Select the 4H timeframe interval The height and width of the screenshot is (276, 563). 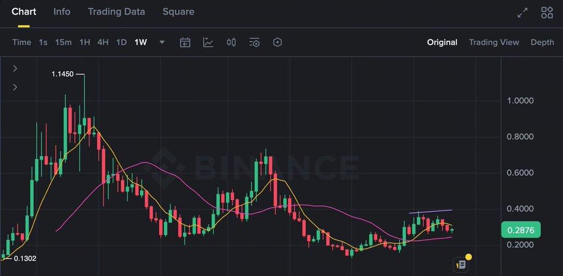coord(103,42)
